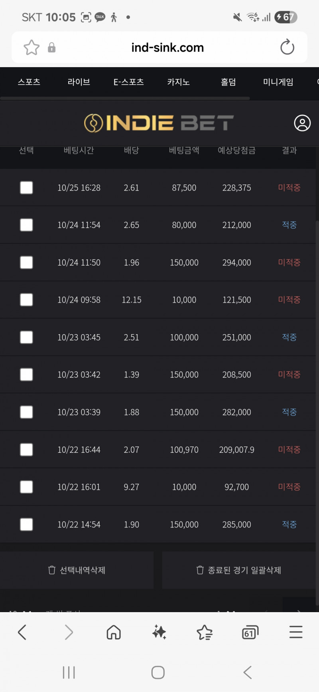Switch to the 미니게임 tab

pos(278,82)
